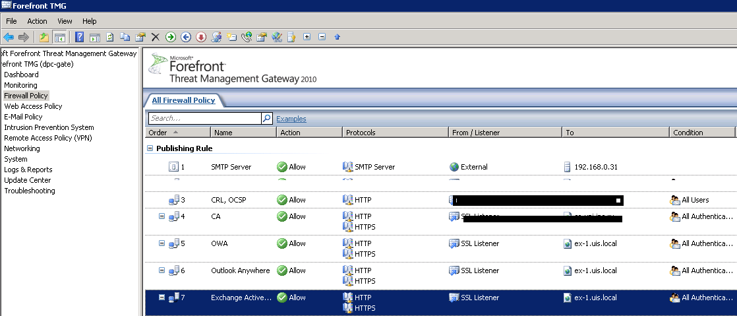Collapse rule 4 CA row
The width and height of the screenshot is (737, 316).
click(x=162, y=216)
